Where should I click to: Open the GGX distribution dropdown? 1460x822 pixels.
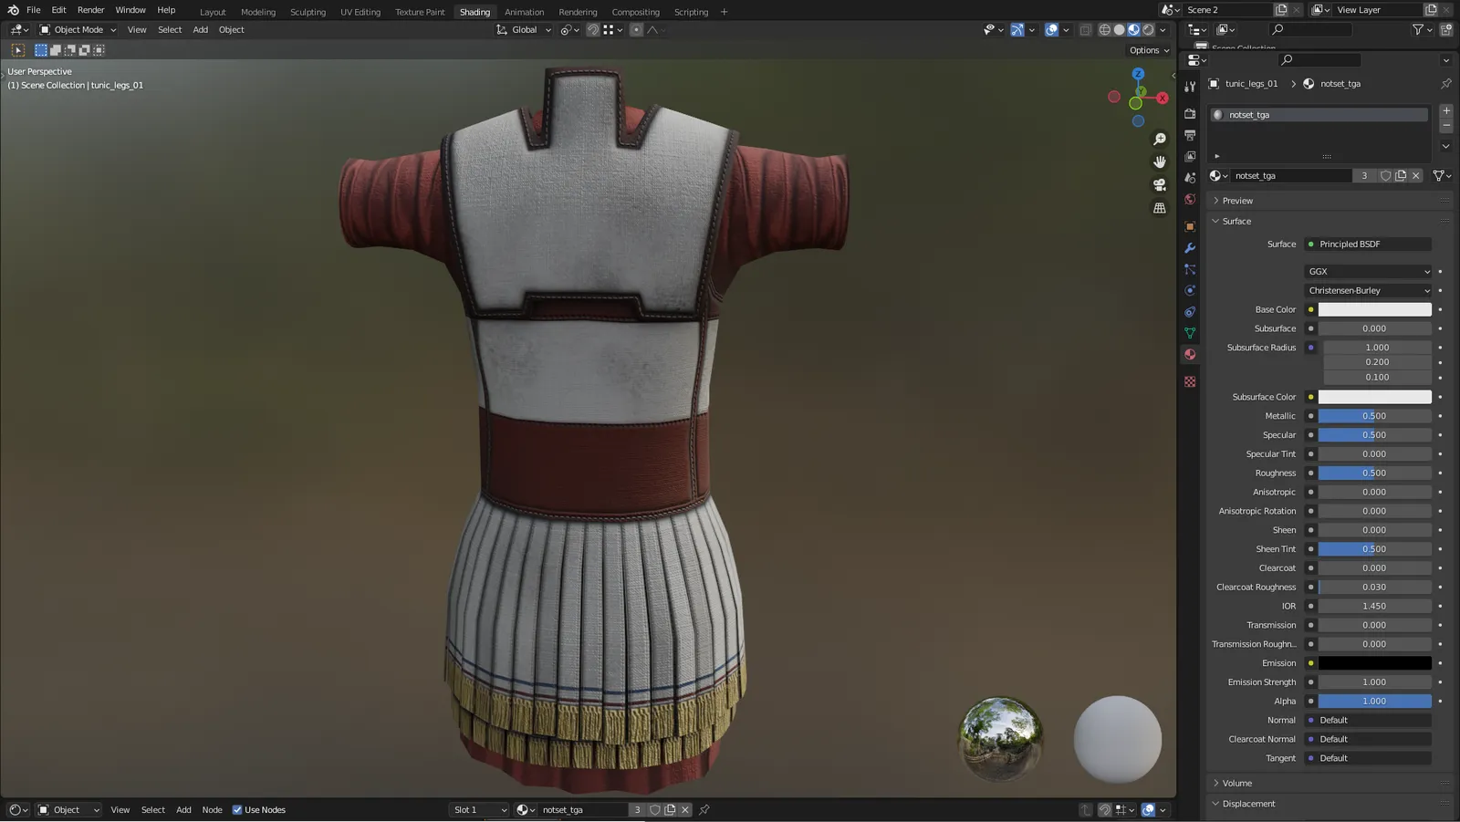[x=1368, y=272]
